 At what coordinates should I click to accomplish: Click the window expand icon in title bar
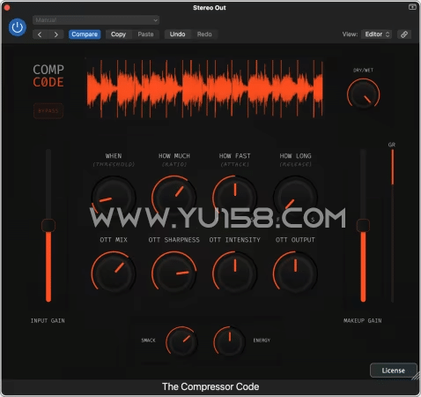[x=412, y=7]
